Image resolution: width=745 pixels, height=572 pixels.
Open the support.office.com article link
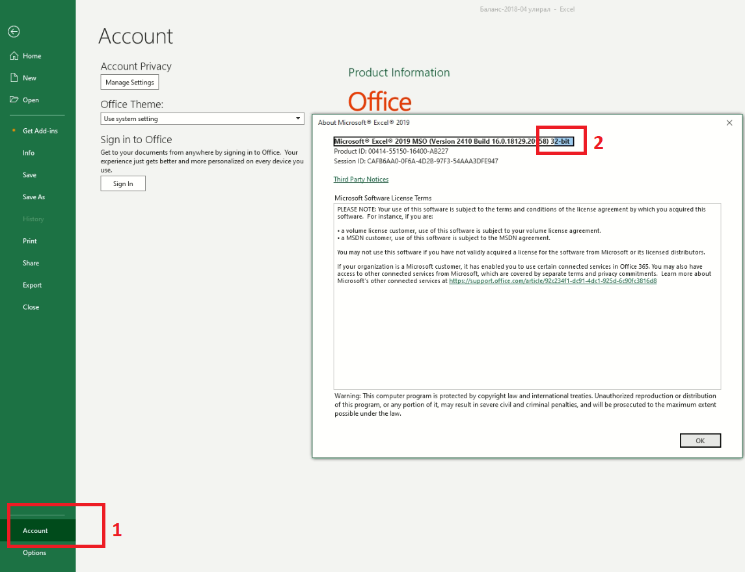coord(553,280)
